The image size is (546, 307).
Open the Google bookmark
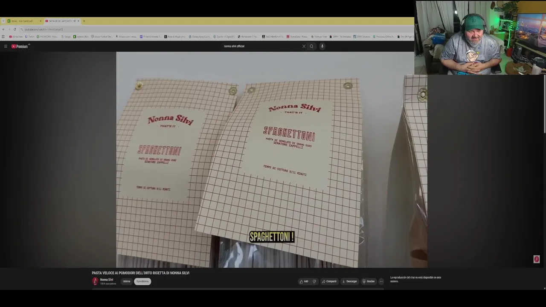point(66,37)
